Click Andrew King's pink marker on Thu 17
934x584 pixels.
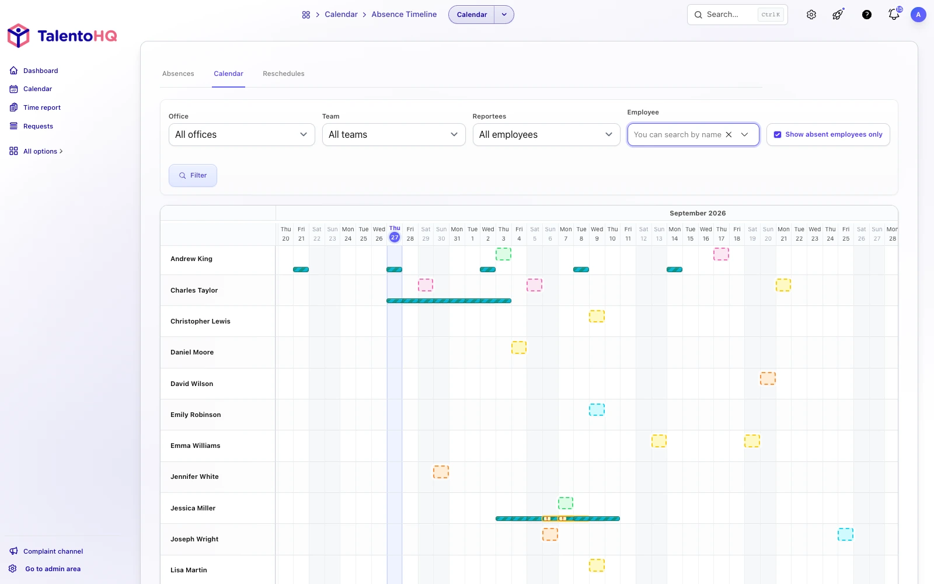tap(721, 254)
